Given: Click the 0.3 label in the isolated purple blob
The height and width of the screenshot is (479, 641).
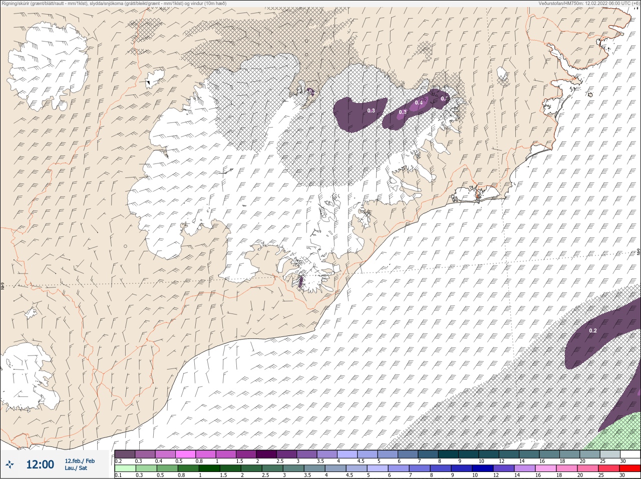Looking at the screenshot, I should [x=371, y=110].
